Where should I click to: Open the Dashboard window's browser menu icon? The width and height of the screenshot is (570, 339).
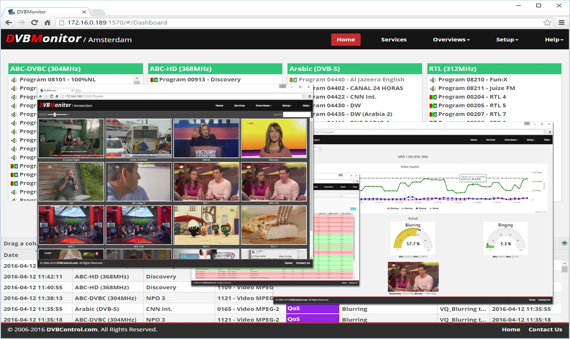[562, 23]
